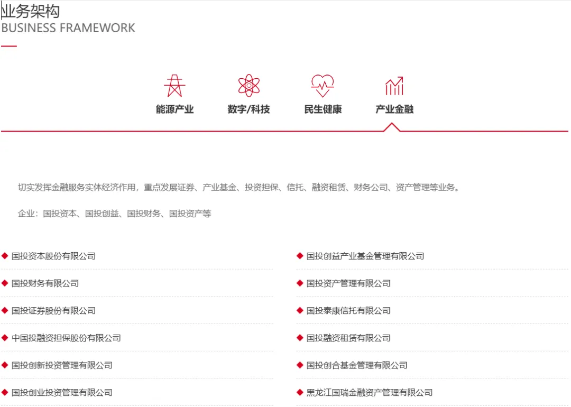Click the red diamond beside 国投证券股份有限公司
This screenshot has width=571, height=407.
tap(5, 310)
